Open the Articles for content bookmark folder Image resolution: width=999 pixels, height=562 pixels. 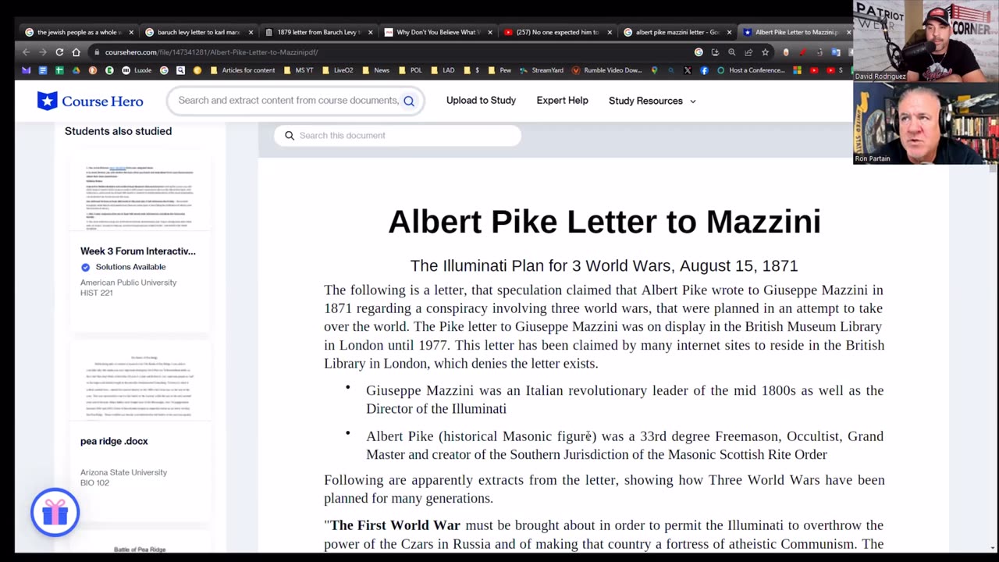point(243,70)
